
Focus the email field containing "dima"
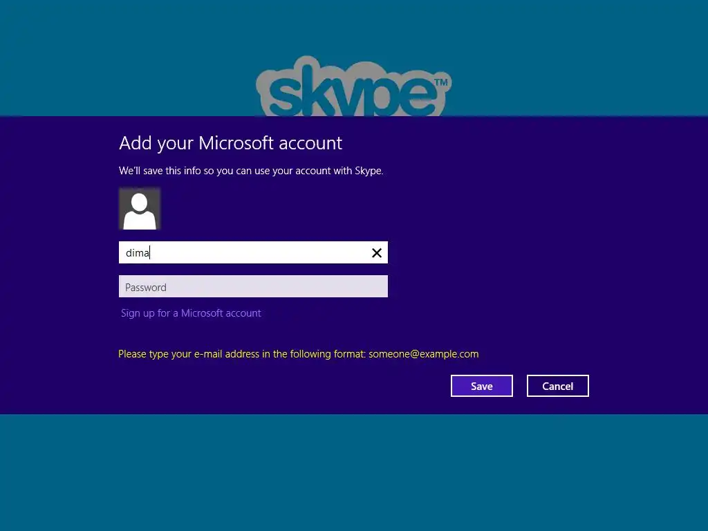click(x=253, y=252)
